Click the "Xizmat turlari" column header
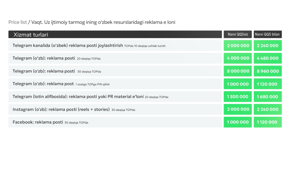Screen dimensions: 292x178 [x=31, y=35]
